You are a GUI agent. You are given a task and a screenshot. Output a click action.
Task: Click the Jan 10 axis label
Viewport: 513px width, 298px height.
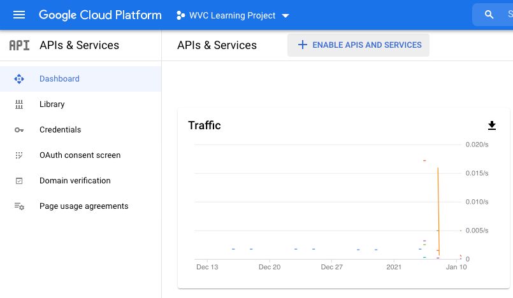[456, 267]
